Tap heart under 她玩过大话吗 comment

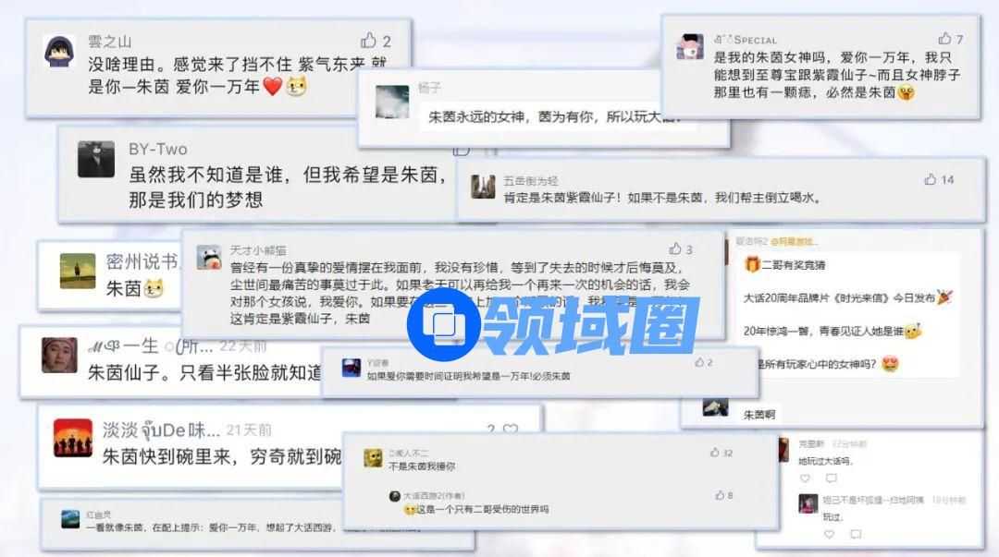(806, 478)
